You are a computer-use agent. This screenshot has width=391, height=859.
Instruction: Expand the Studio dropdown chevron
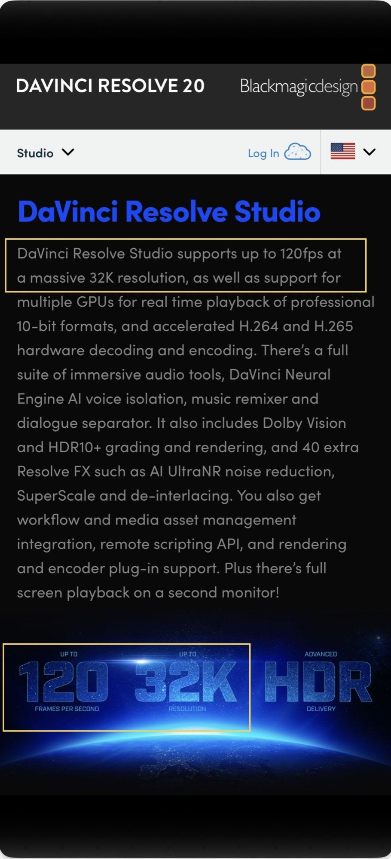68,152
